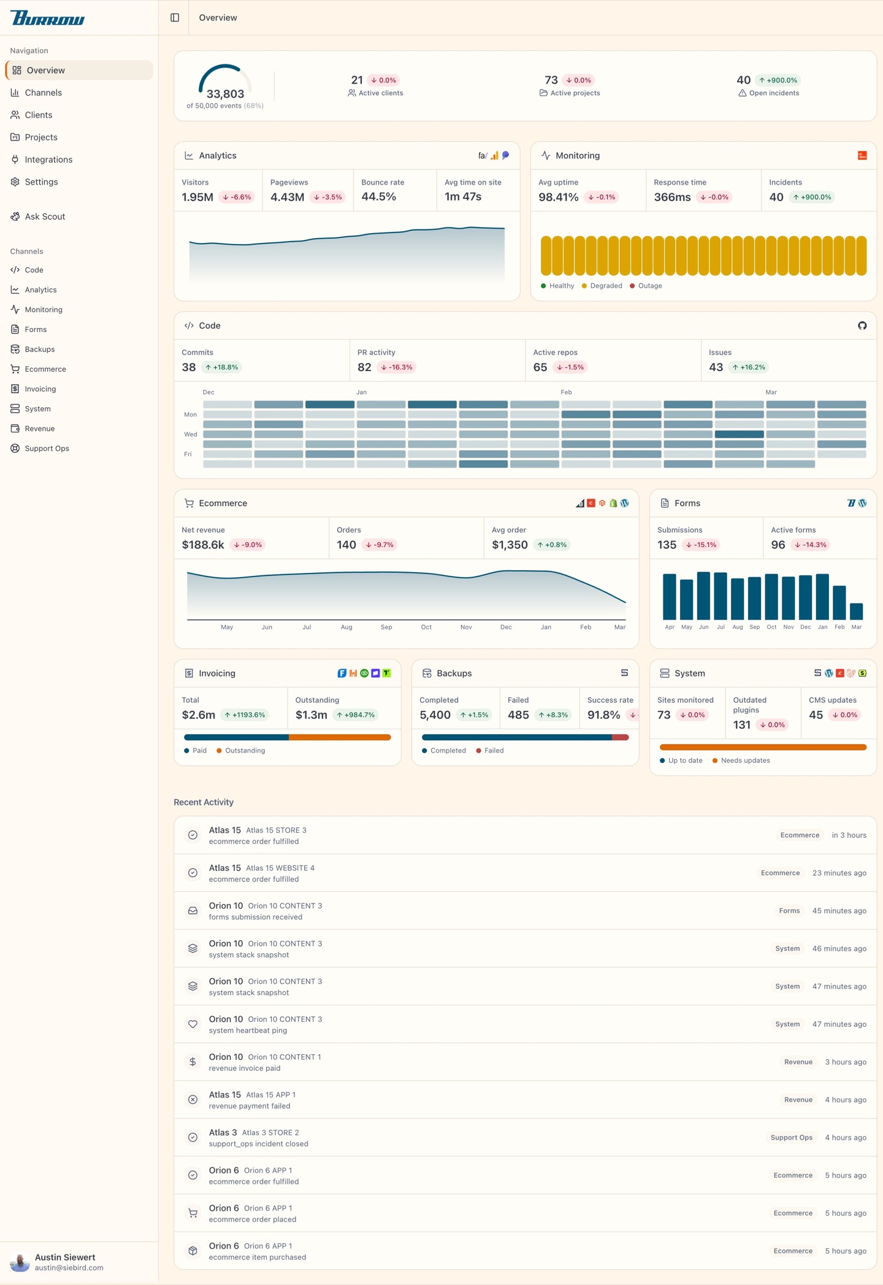Click the Commits +18.8% badge
The width and height of the screenshot is (883, 1285).
[x=221, y=367]
